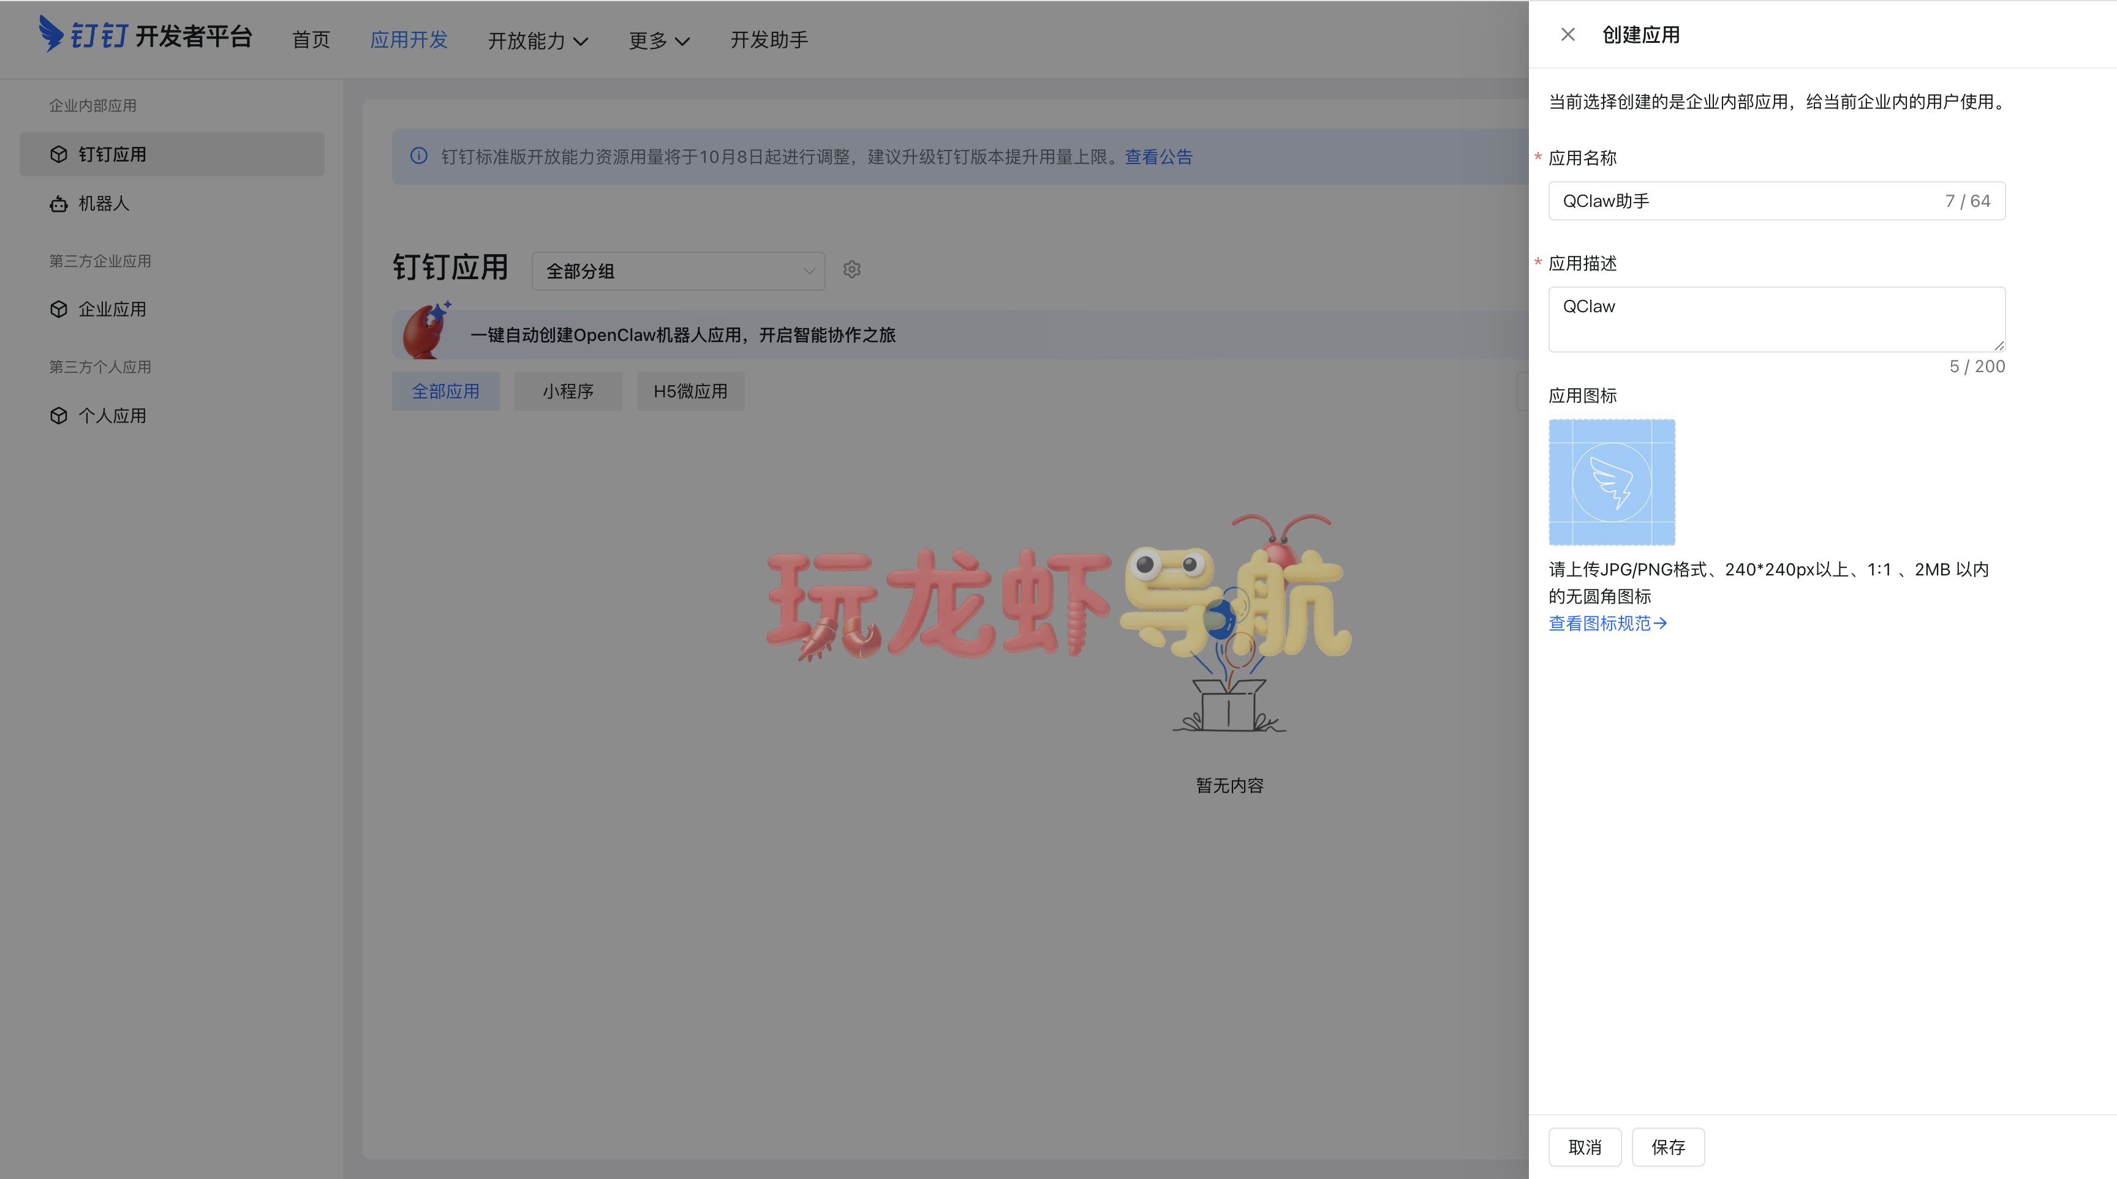Click the 钉钉应用 page heading
Viewport: 2117px width, 1179px height.
[x=450, y=268]
